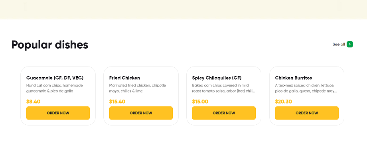Open the Guacamole (GF, DF, VEG) title
This screenshot has height=157, width=367.
click(55, 78)
